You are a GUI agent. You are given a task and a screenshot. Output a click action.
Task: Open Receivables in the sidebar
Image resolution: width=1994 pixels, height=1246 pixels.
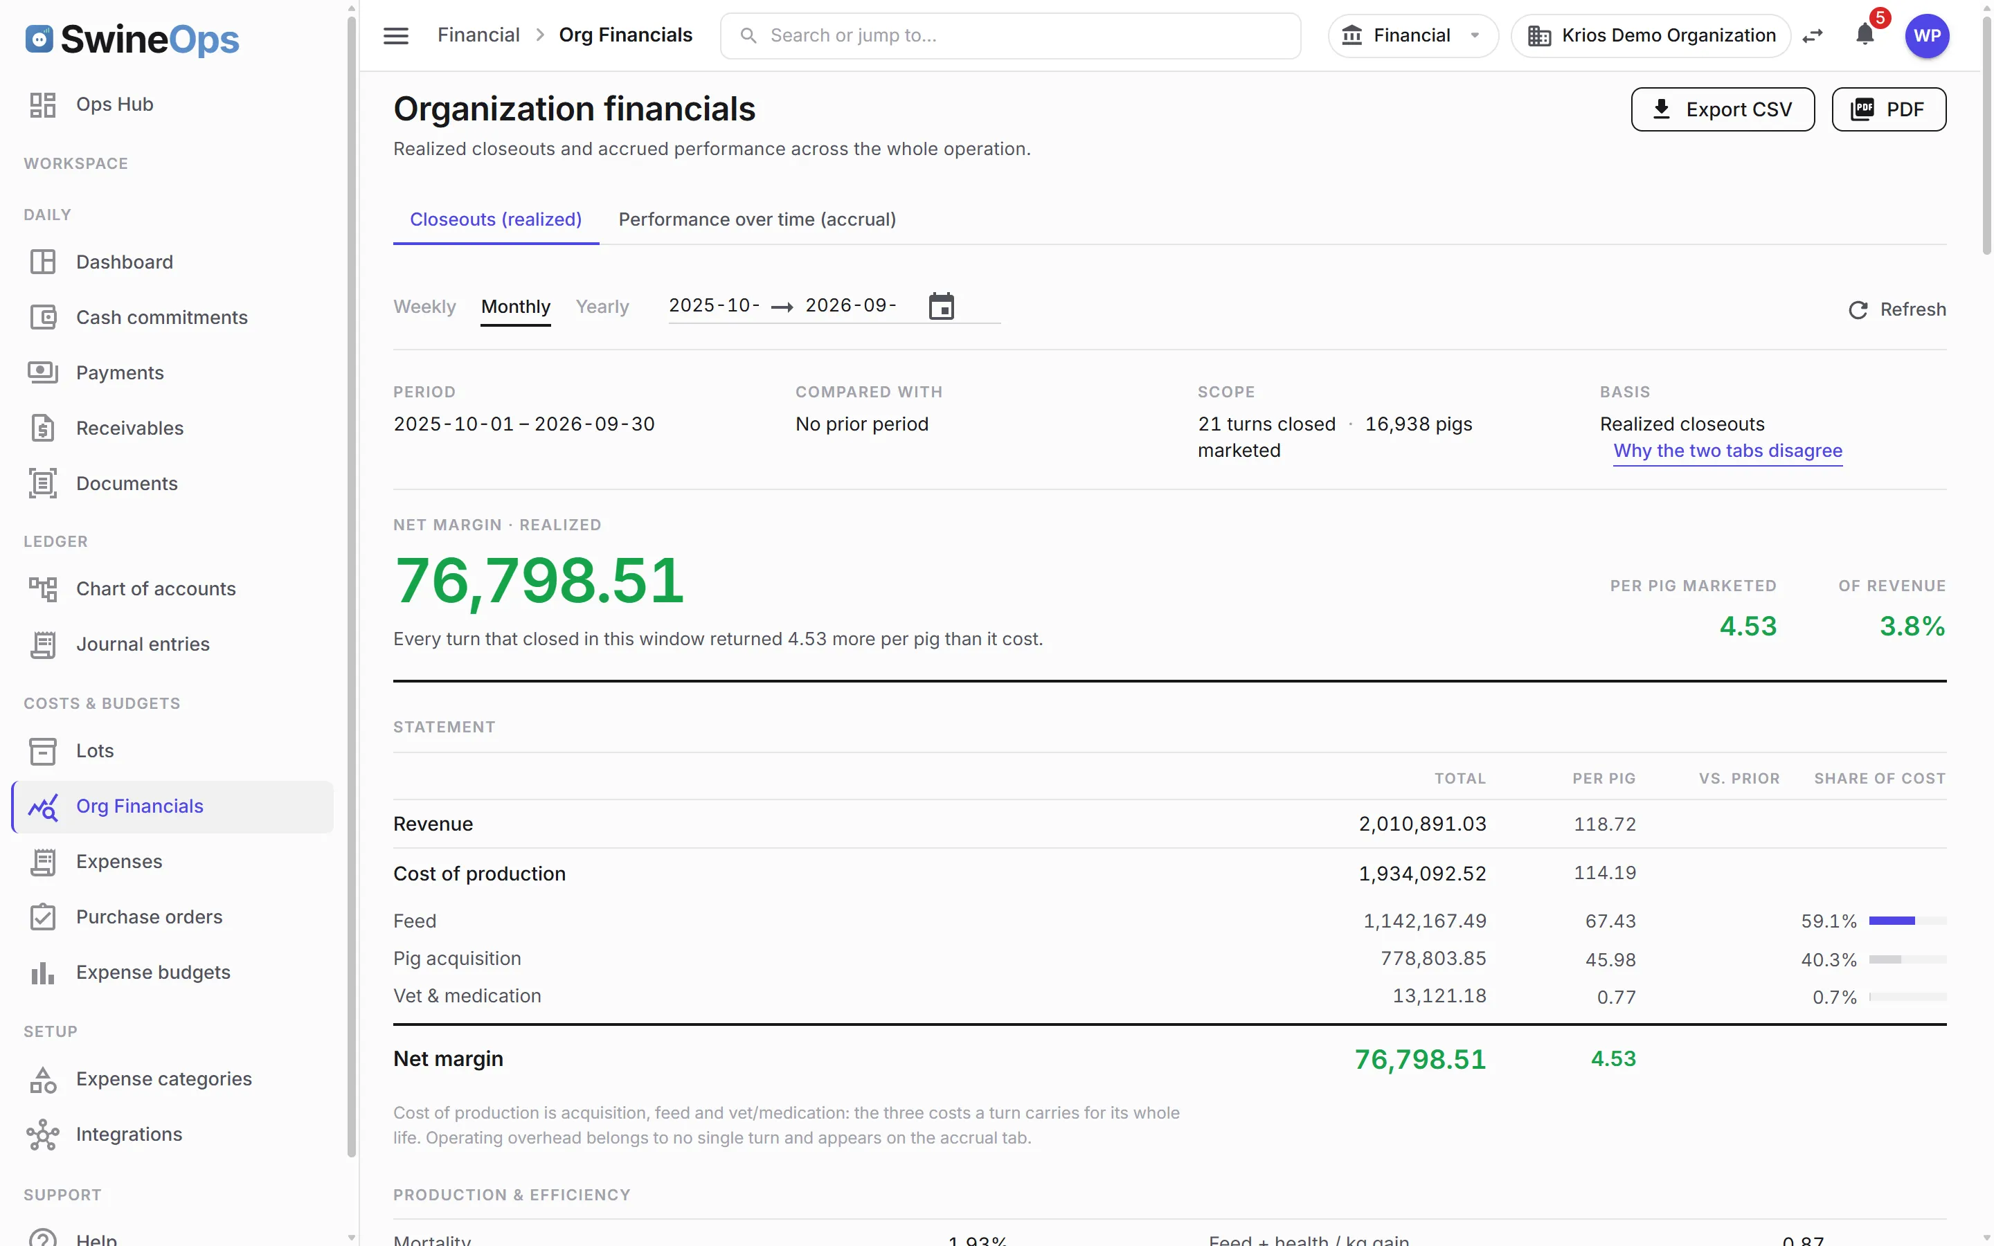[x=172, y=428]
